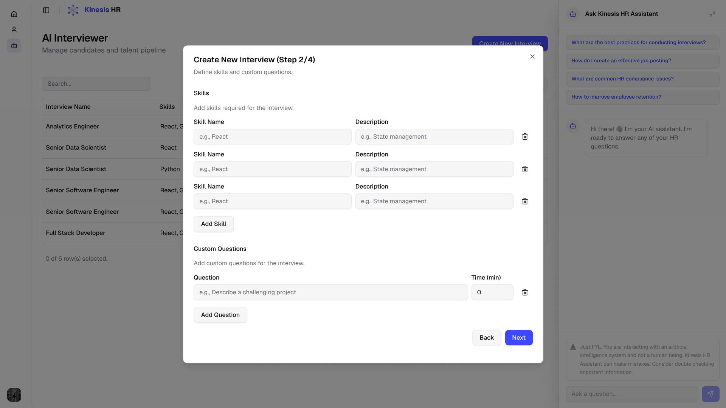726x408 pixels.
Task: Click the Add Skill button
Action: [213, 224]
